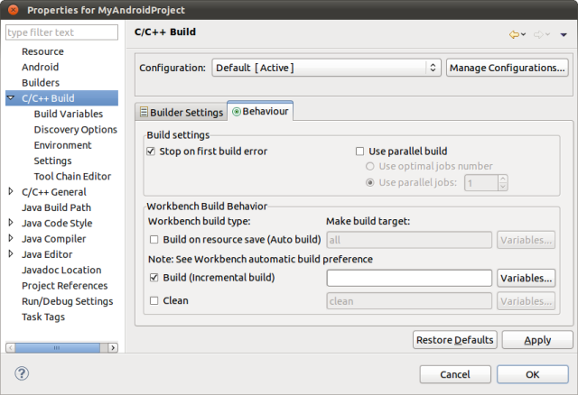This screenshot has height=395, width=578.
Task: Expand the Java Compiler node
Action: (11, 239)
